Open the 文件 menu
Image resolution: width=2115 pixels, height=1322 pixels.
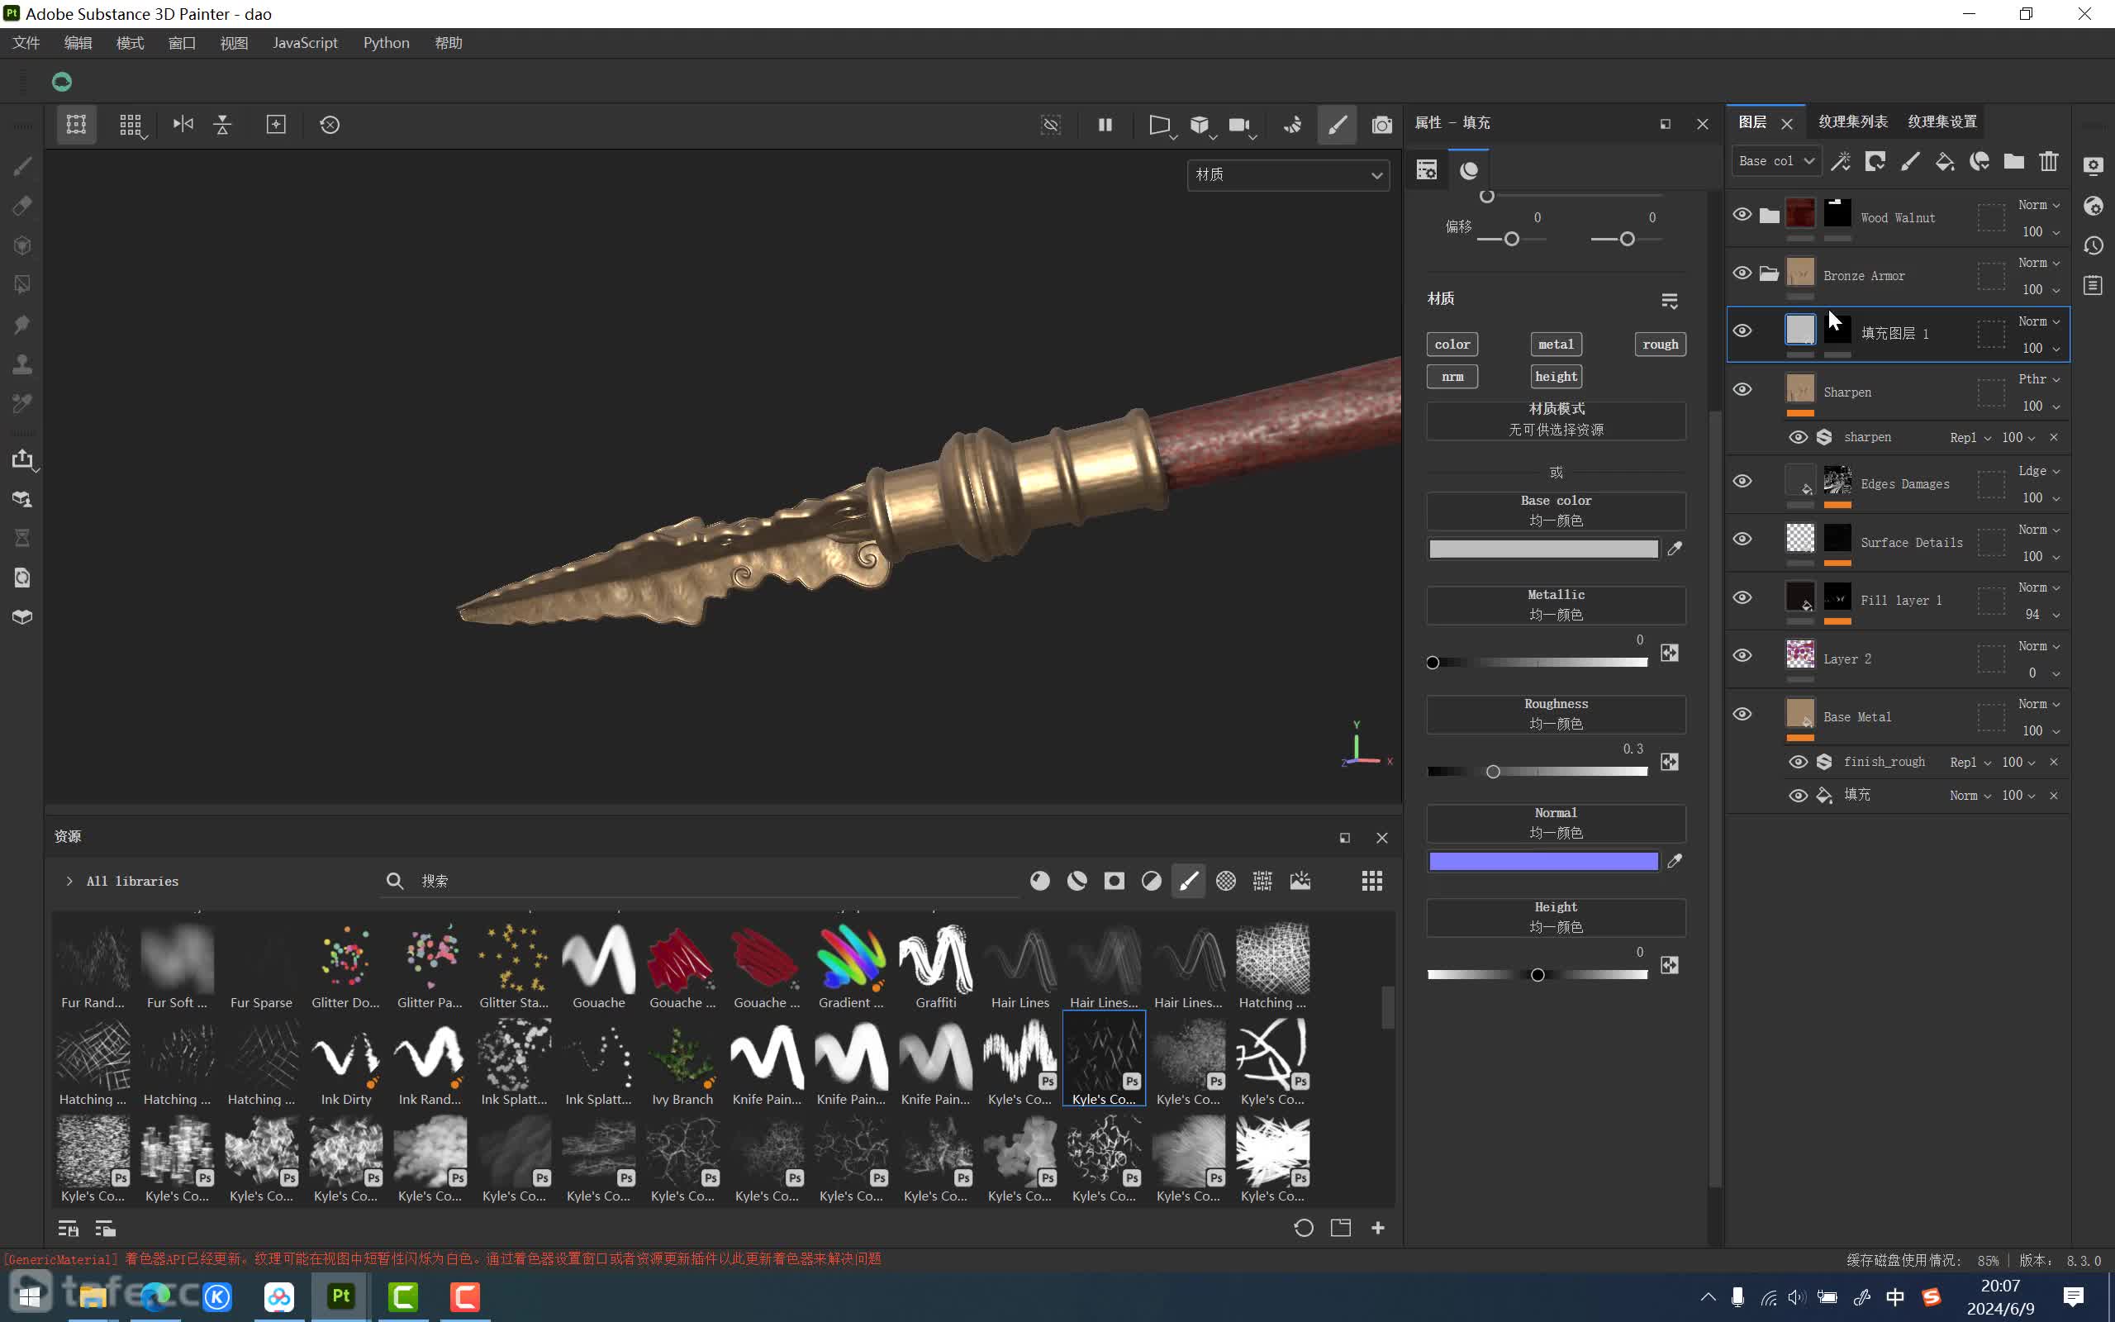(26, 43)
